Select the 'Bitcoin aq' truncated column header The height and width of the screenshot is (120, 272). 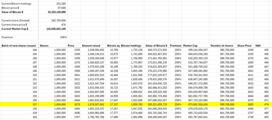coord(113,46)
